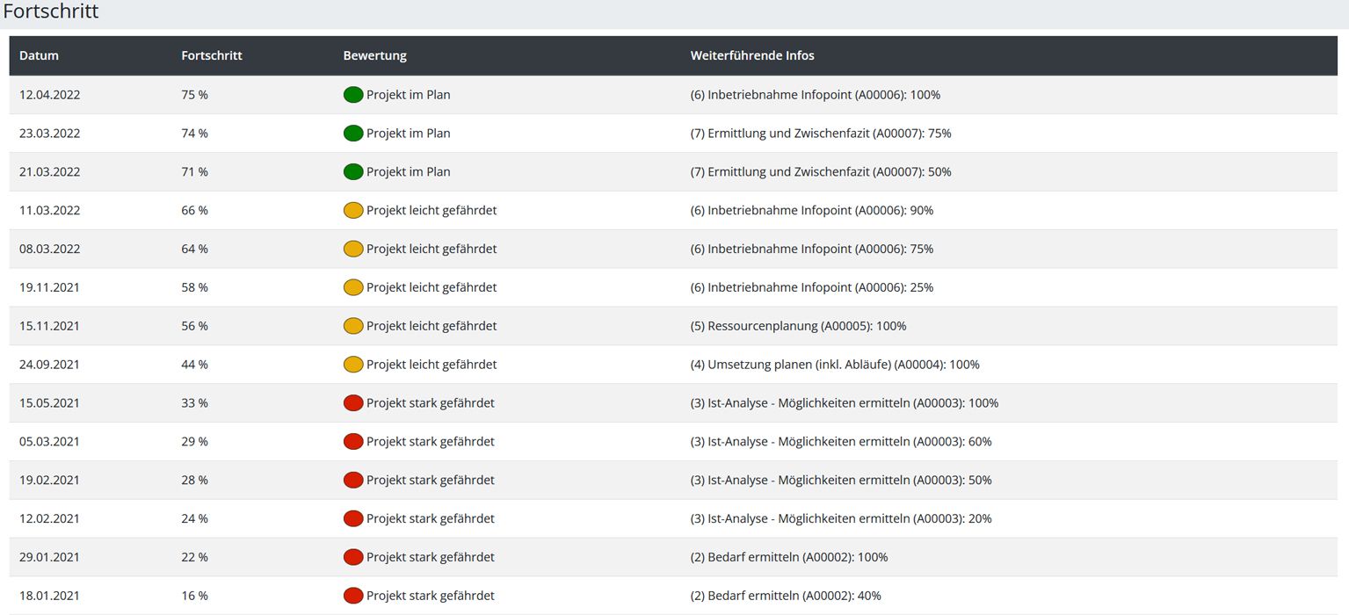1349x615 pixels.
Task: Select yellow status dot for 24.09.2021
Action: (x=353, y=364)
